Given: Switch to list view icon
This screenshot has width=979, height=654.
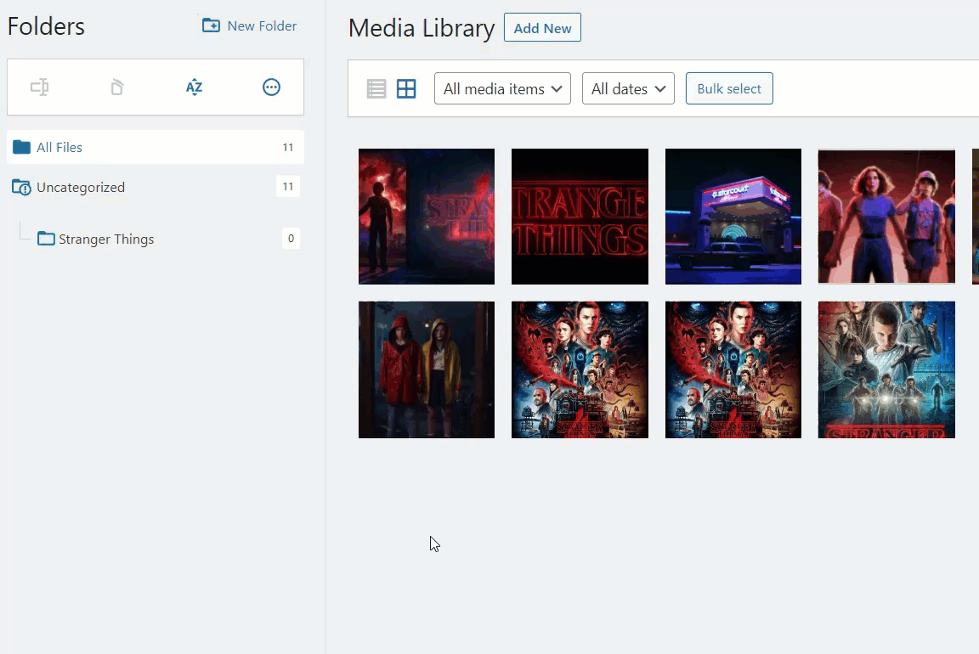Looking at the screenshot, I should [376, 88].
